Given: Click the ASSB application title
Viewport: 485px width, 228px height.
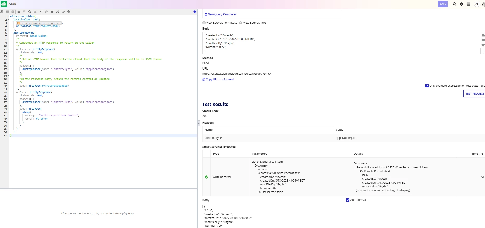Looking at the screenshot, I should pos(12,4).
